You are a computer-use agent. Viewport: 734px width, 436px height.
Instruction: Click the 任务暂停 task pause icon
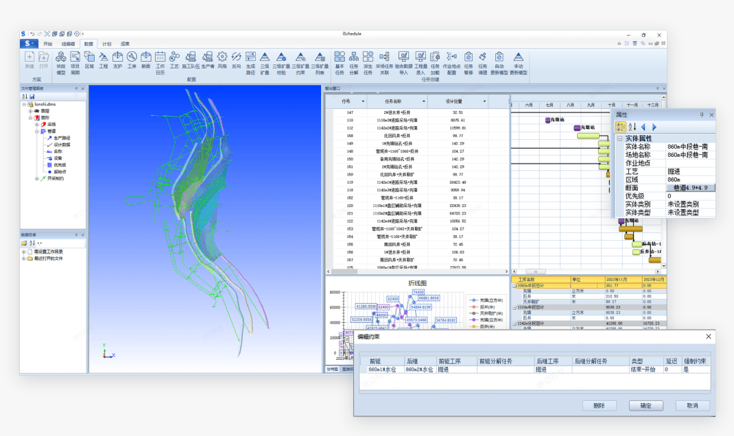click(469, 62)
